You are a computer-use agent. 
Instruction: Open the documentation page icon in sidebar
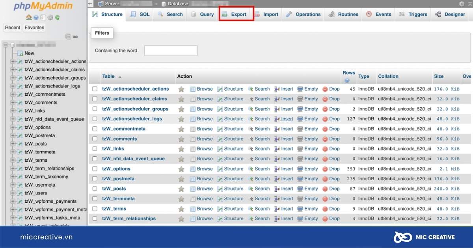pos(43,17)
